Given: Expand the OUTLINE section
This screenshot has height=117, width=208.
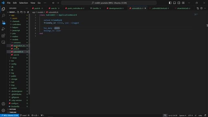Looking at the screenshot, I should 12,109.
